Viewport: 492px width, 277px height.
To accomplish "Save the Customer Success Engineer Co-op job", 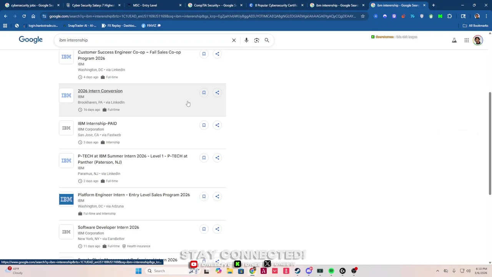I will 204,54.
